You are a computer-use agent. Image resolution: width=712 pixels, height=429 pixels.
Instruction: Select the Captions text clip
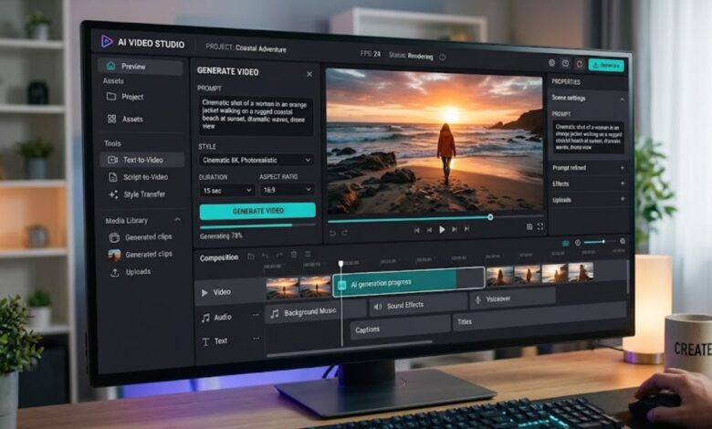tap(401, 330)
